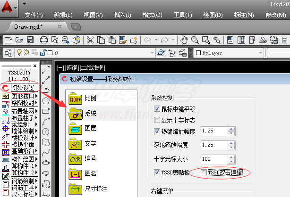Expand the 图形接口 submenu
This screenshot has width=290, height=197.
click(x=36, y=96)
